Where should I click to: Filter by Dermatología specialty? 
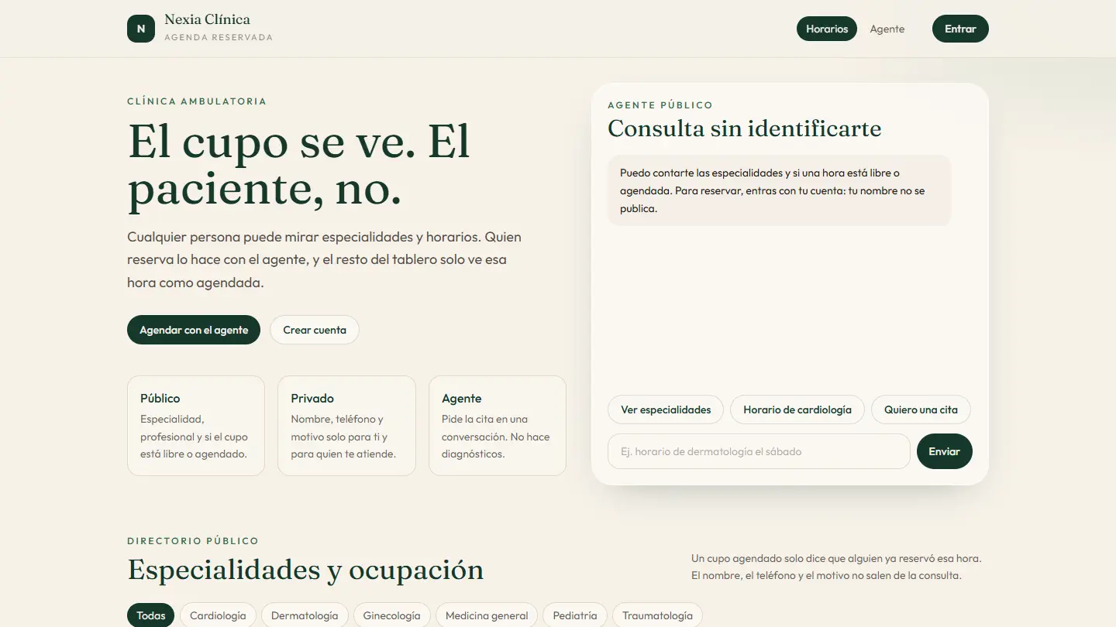305,615
